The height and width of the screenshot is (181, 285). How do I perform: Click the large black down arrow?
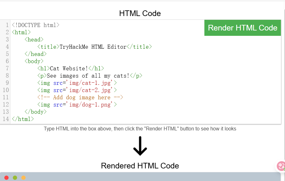140,146
